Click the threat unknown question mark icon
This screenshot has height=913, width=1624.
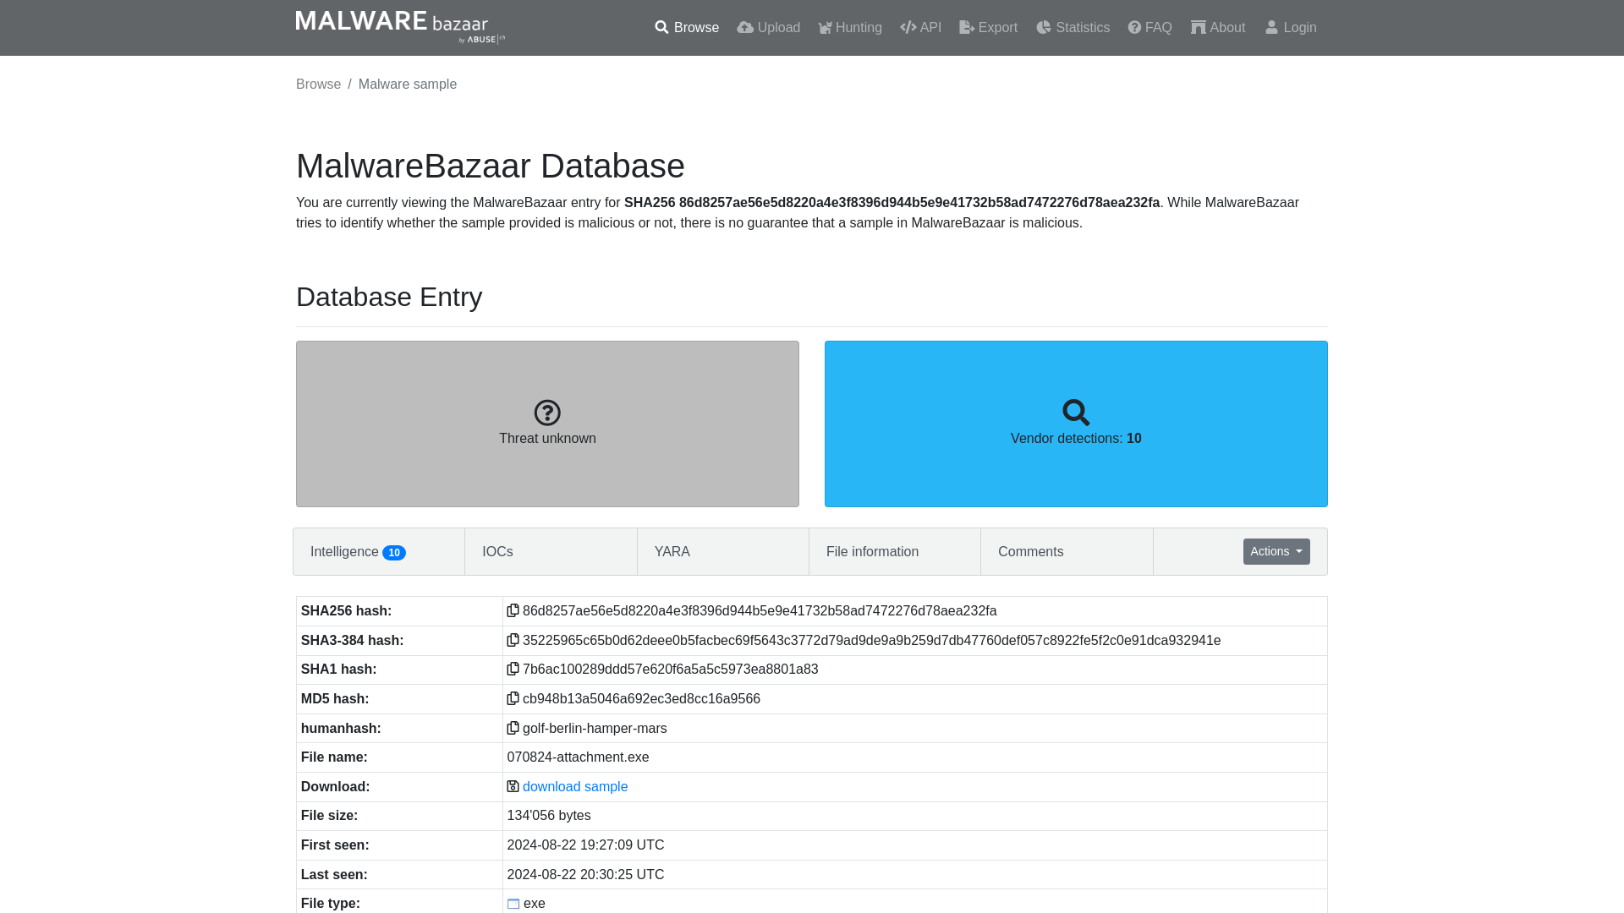click(x=547, y=412)
